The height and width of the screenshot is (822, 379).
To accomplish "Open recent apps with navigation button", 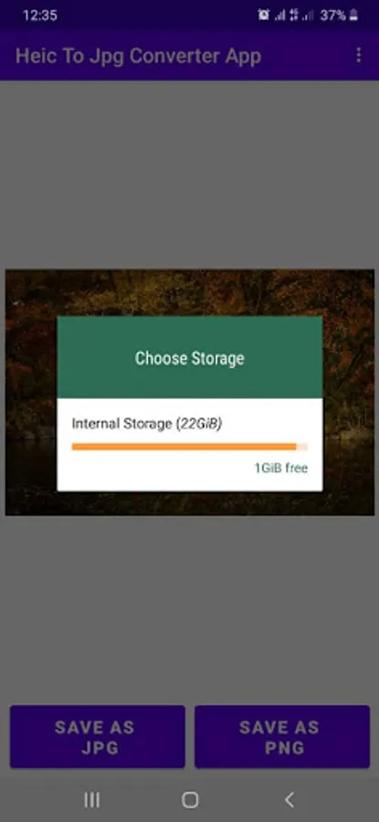I will coord(91,799).
